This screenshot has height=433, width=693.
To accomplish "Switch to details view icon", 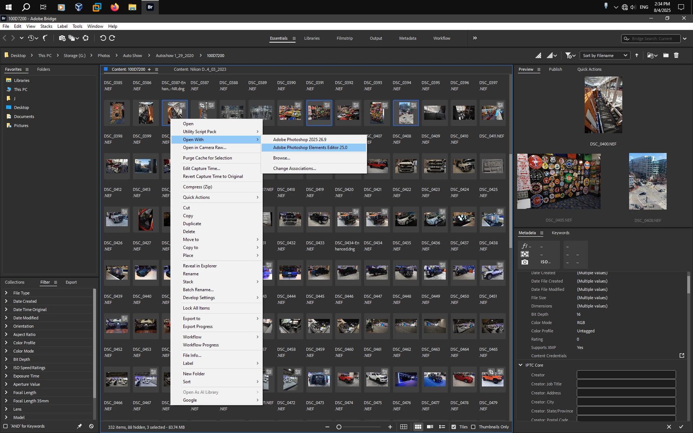I will (430, 427).
